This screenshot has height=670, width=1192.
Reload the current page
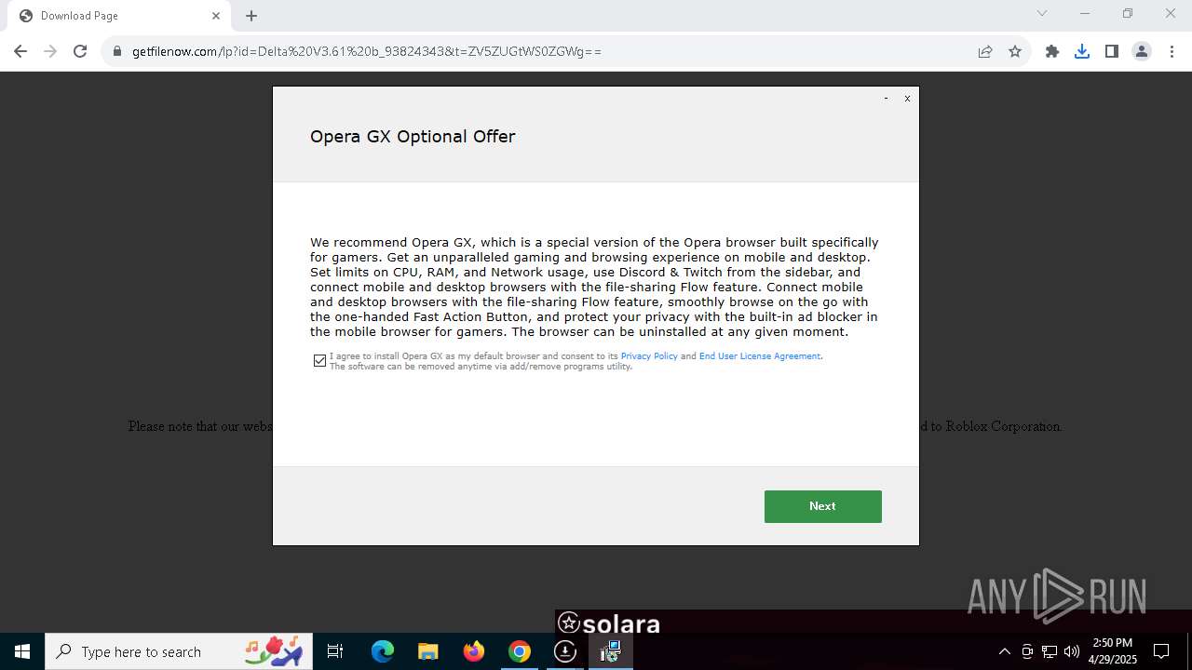tap(80, 51)
